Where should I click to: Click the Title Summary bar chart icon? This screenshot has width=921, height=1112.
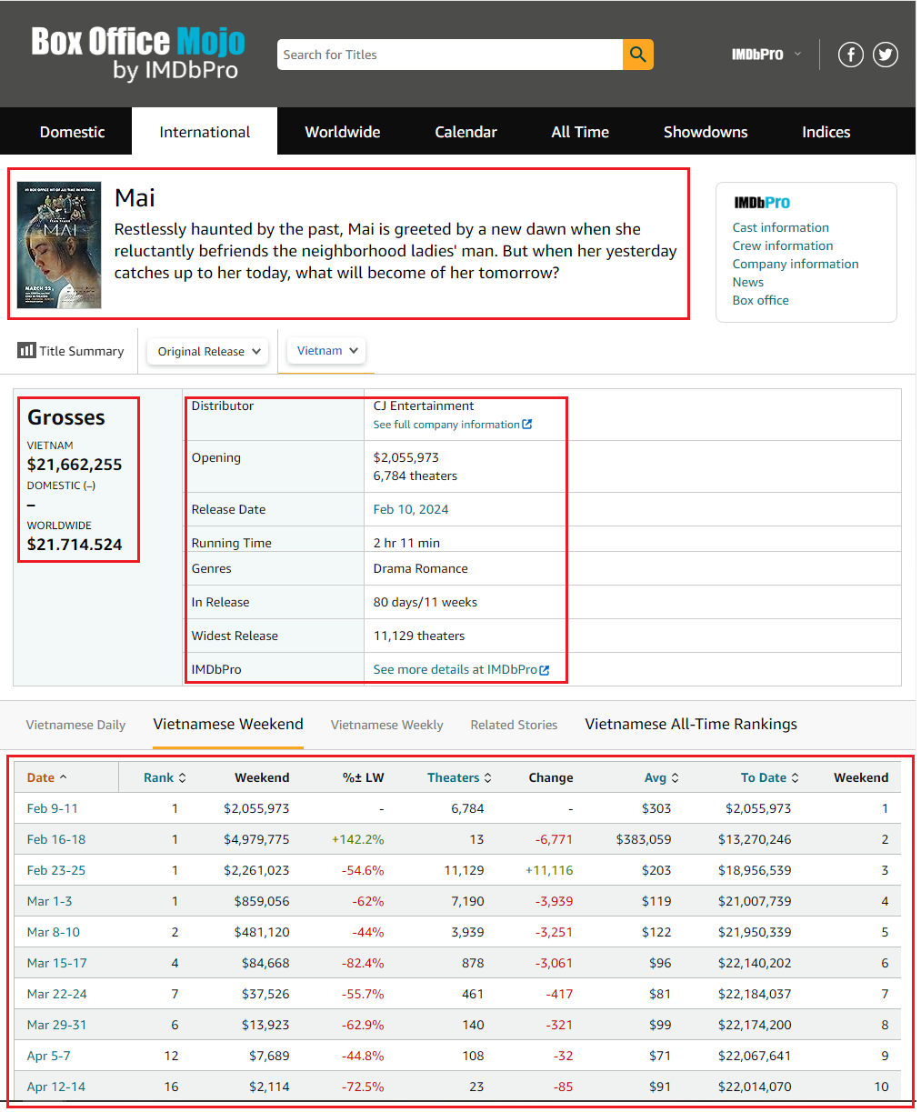point(26,350)
